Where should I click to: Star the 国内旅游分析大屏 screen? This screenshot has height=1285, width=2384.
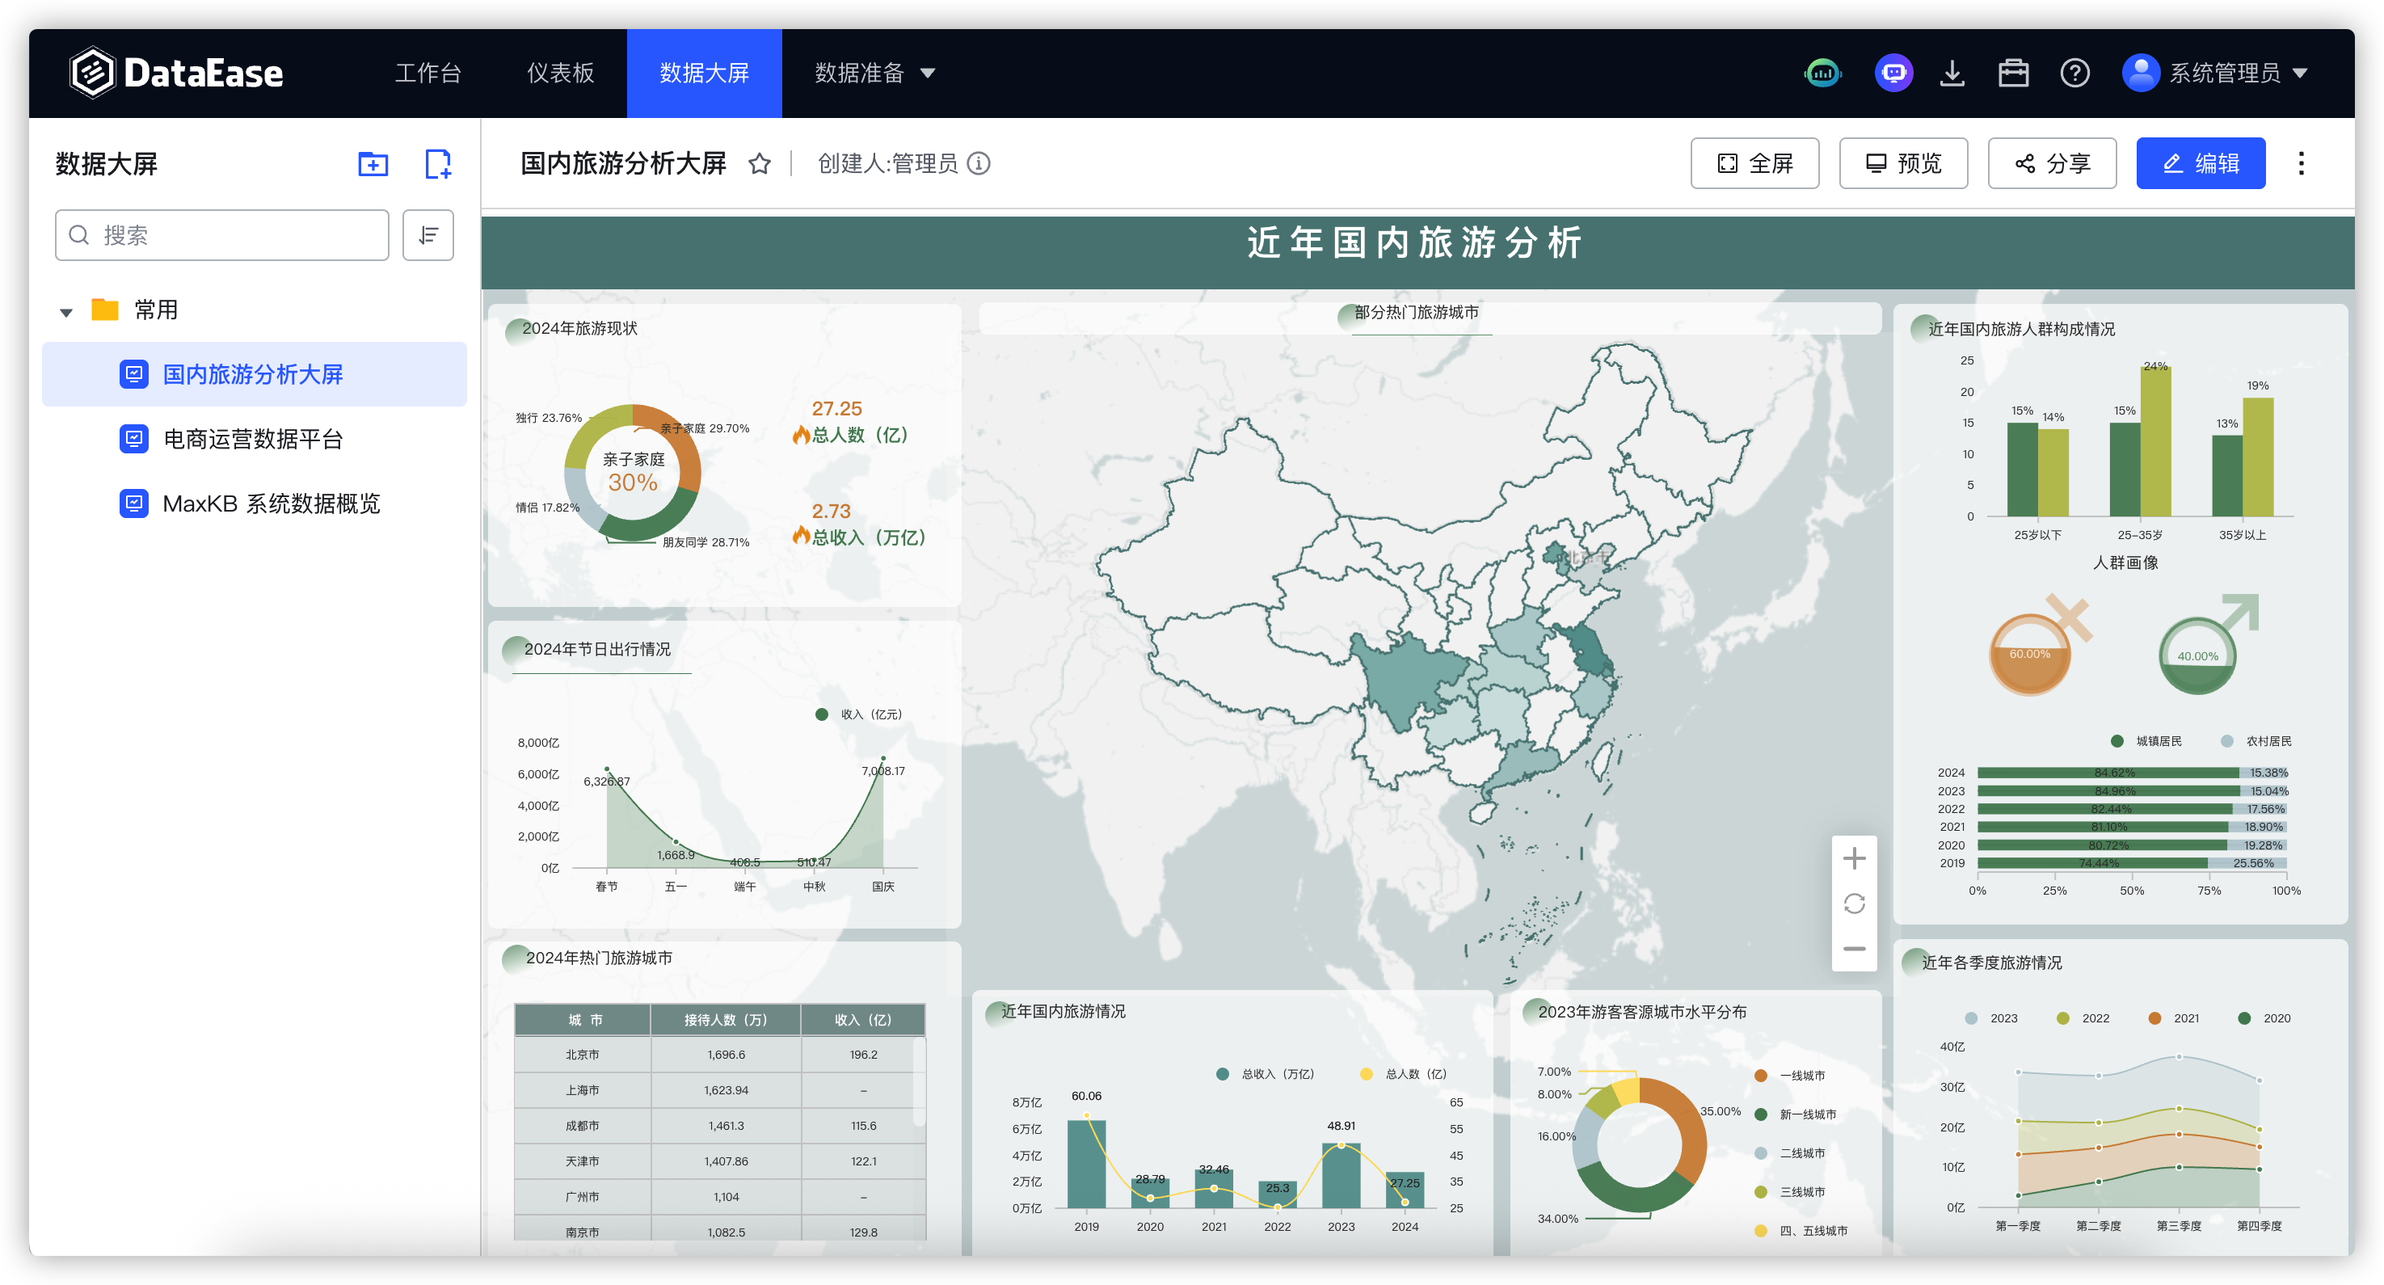(760, 164)
